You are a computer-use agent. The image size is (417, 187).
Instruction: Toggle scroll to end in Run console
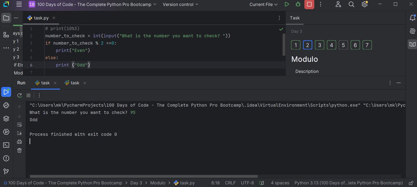pos(19,133)
